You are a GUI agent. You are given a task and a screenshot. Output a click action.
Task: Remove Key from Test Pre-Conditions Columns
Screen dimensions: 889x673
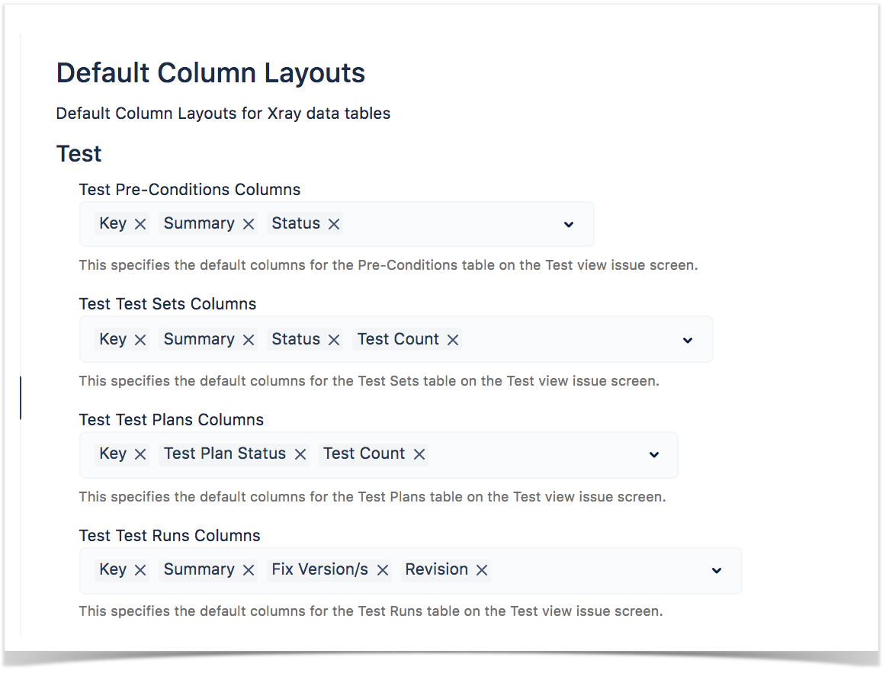[x=140, y=225]
